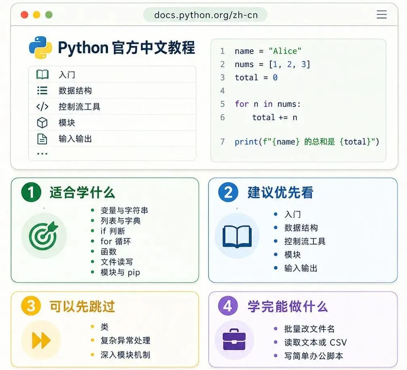Click 模块 in the 建议优先看 card
Screen dimensions: 407x370
(293, 255)
